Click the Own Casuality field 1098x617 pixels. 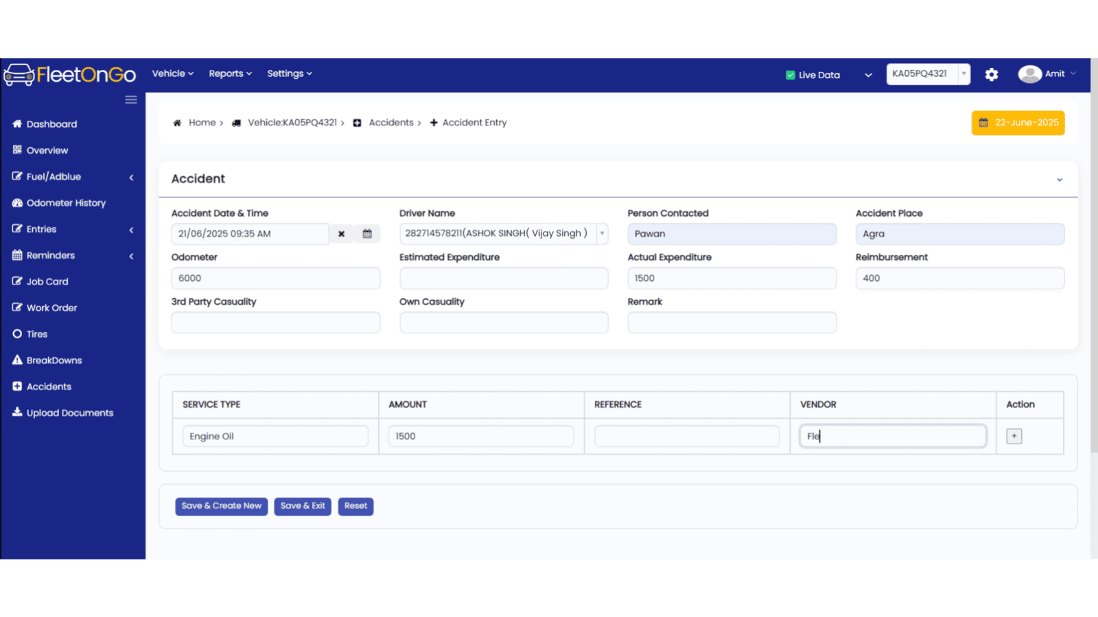click(504, 323)
